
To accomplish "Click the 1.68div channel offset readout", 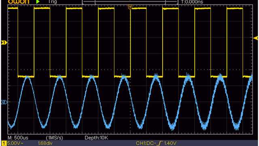I will click(x=45, y=143).
